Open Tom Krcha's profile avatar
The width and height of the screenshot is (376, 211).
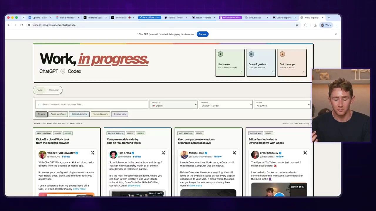[x=113, y=155]
